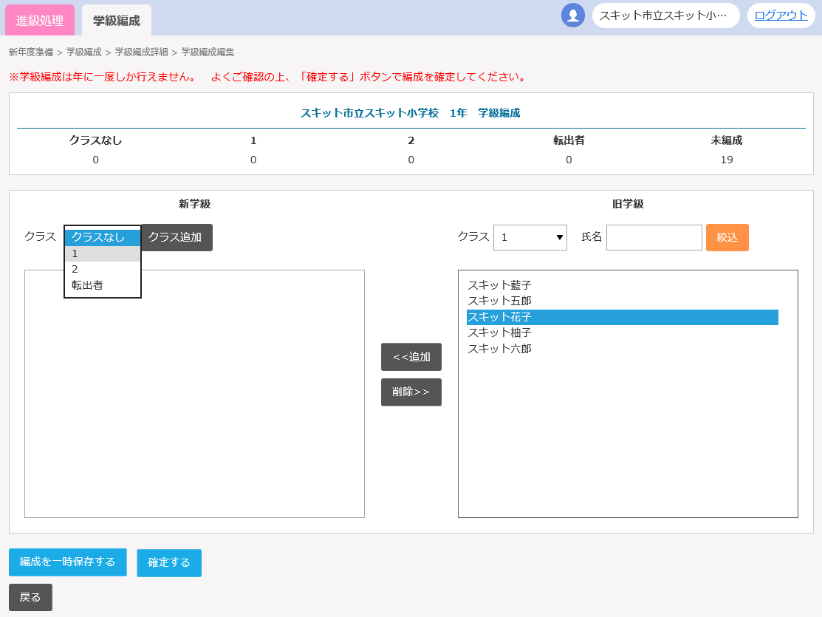Select スキット五郎 in the old class list

click(499, 301)
